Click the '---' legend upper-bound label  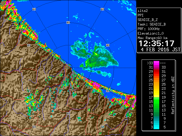click(163, 63)
